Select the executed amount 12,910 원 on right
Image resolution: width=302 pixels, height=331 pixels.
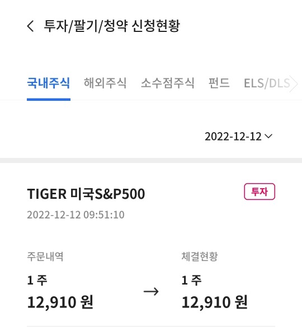coord(214,302)
